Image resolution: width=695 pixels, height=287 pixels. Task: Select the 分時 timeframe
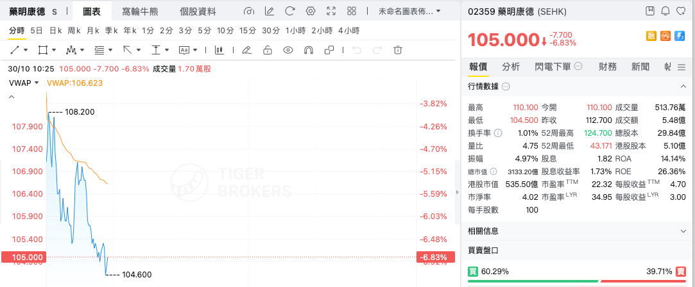[x=17, y=31]
